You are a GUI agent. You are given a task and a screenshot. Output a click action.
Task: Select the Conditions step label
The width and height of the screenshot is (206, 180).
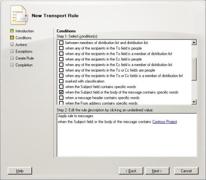(23, 38)
